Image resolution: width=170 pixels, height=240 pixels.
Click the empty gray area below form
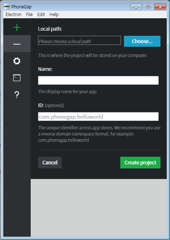tap(99, 208)
